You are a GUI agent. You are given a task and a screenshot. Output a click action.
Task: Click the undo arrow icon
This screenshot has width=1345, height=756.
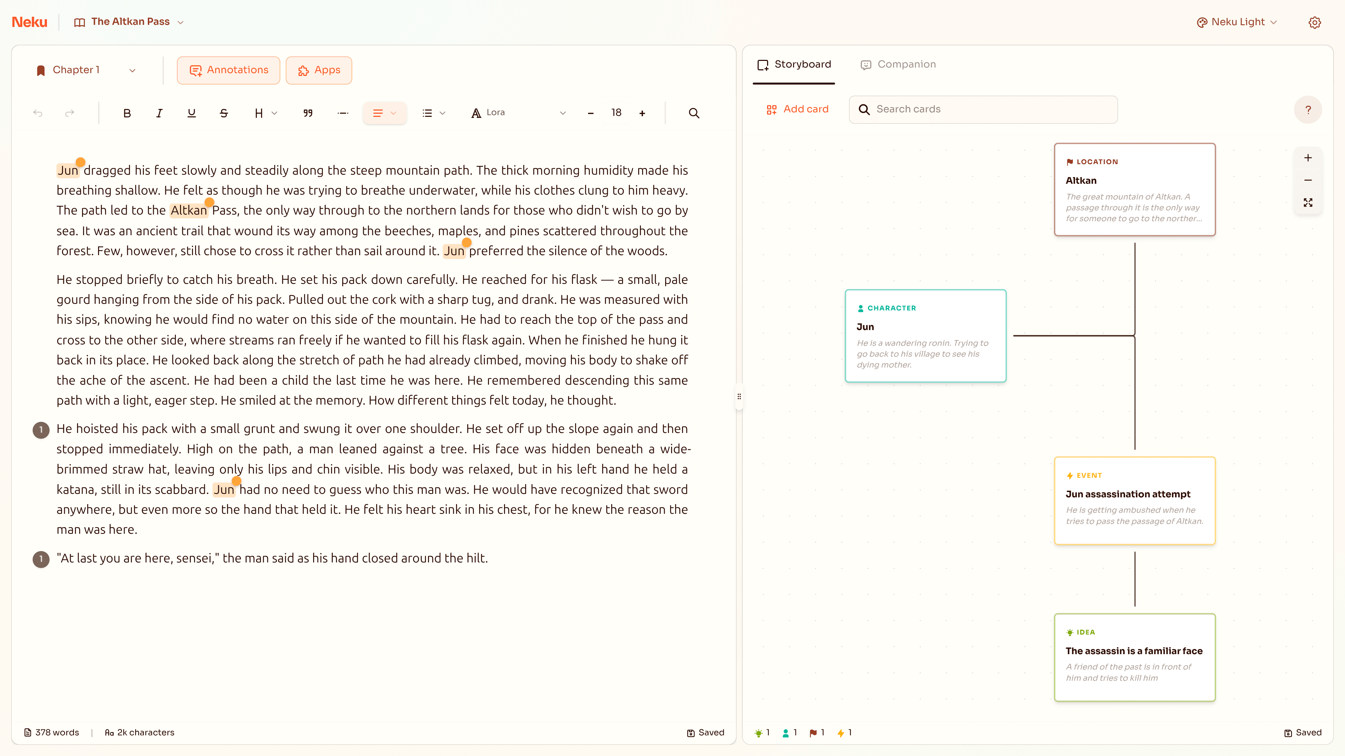(37, 113)
